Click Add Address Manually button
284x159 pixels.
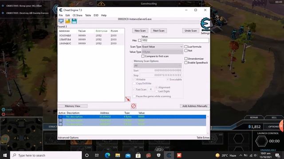[x=195, y=106]
